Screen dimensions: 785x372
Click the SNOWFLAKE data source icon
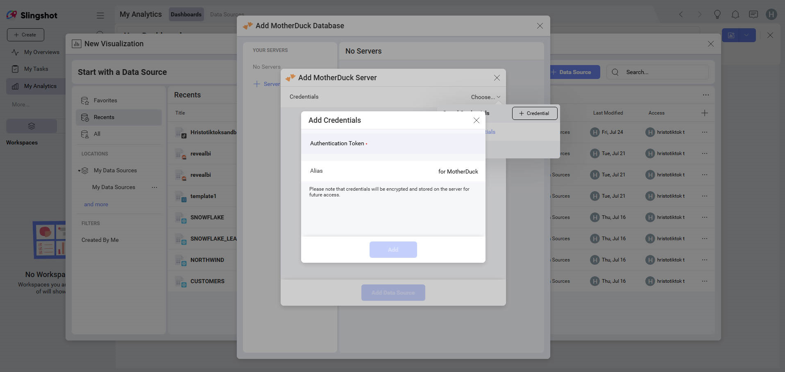pos(181,218)
